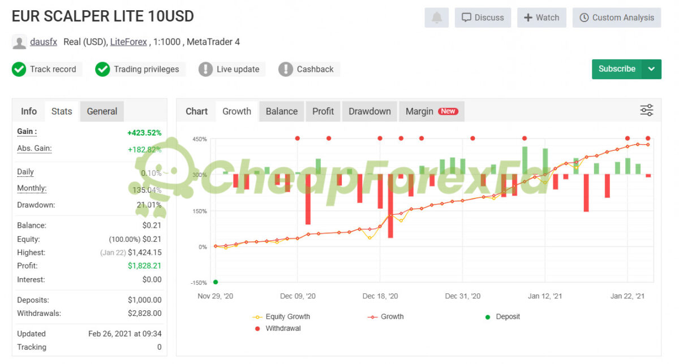Screen dimensions: 679x364
Task: Switch to the Balance chart tab
Action: tap(282, 111)
